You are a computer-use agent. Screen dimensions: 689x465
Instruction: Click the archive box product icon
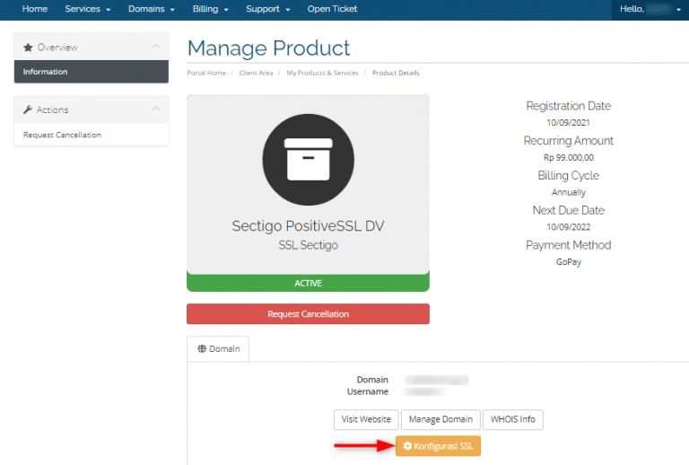(308, 160)
